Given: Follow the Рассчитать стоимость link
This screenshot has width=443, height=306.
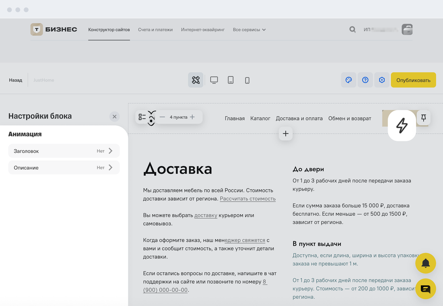Looking at the screenshot, I should click(248, 199).
